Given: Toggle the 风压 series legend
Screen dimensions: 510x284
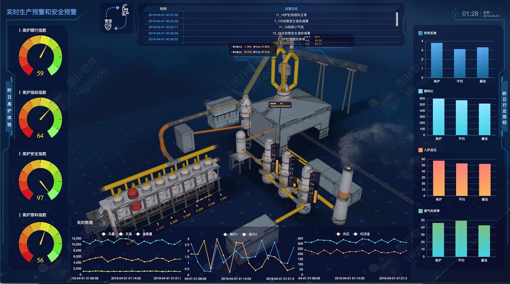Looking at the screenshot, I should 343,234.
